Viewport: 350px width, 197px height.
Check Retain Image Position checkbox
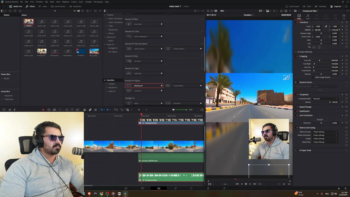(313, 77)
